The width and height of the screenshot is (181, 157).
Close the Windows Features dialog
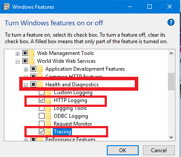pyautogui.click(x=170, y=7)
